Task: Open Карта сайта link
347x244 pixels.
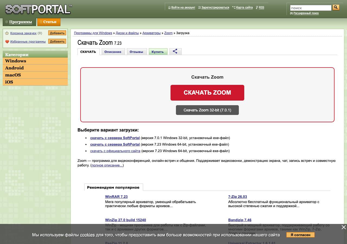Action: click(x=244, y=8)
